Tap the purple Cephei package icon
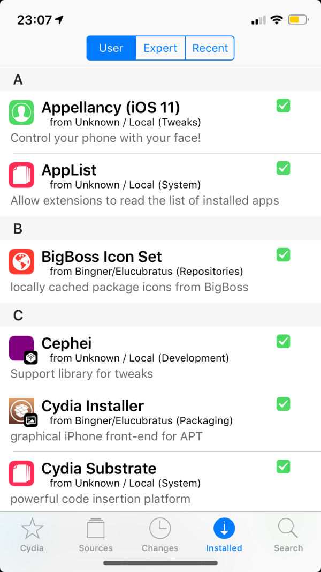Image resolution: width=321 pixels, height=572 pixels. coord(21,349)
